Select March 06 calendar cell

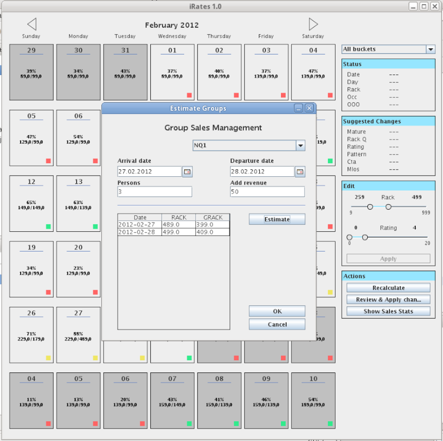click(x=125, y=400)
